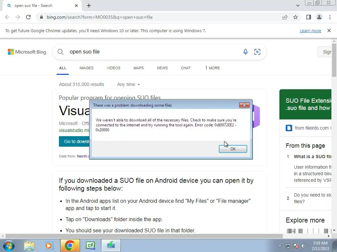Open Action Center flag tray icon
Screen dimensions: 337x252
(296, 246)
